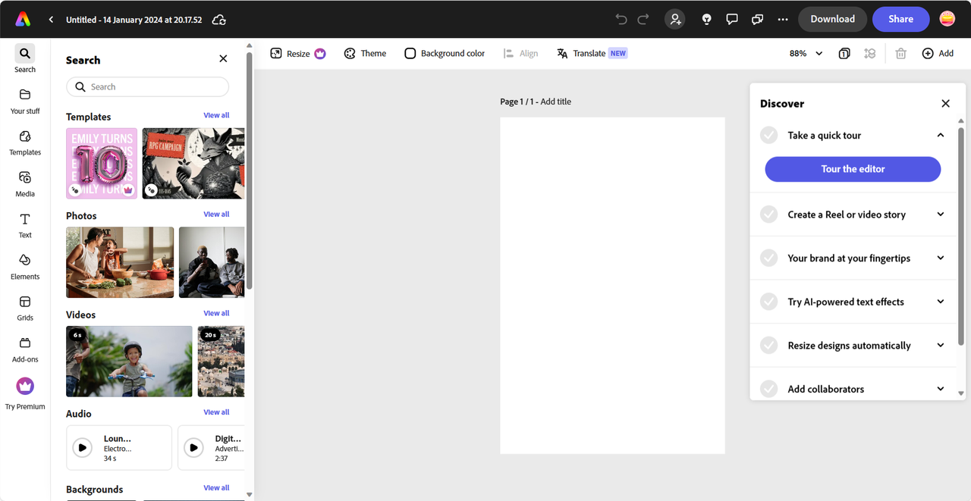Undo the last action
971x501 pixels.
point(621,19)
